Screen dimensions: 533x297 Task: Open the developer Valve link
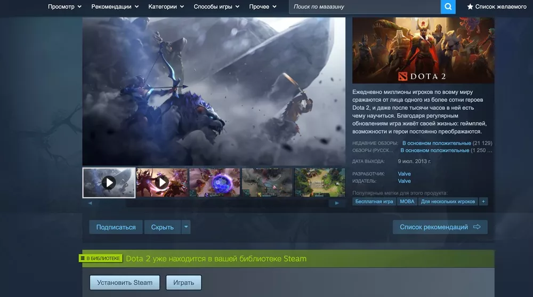click(404, 173)
